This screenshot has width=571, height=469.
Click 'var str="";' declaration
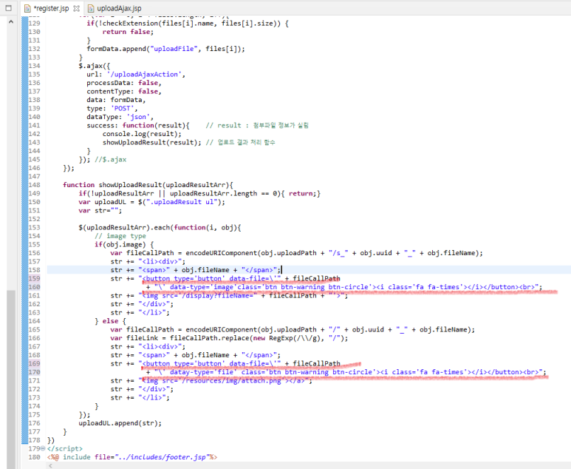click(100, 210)
